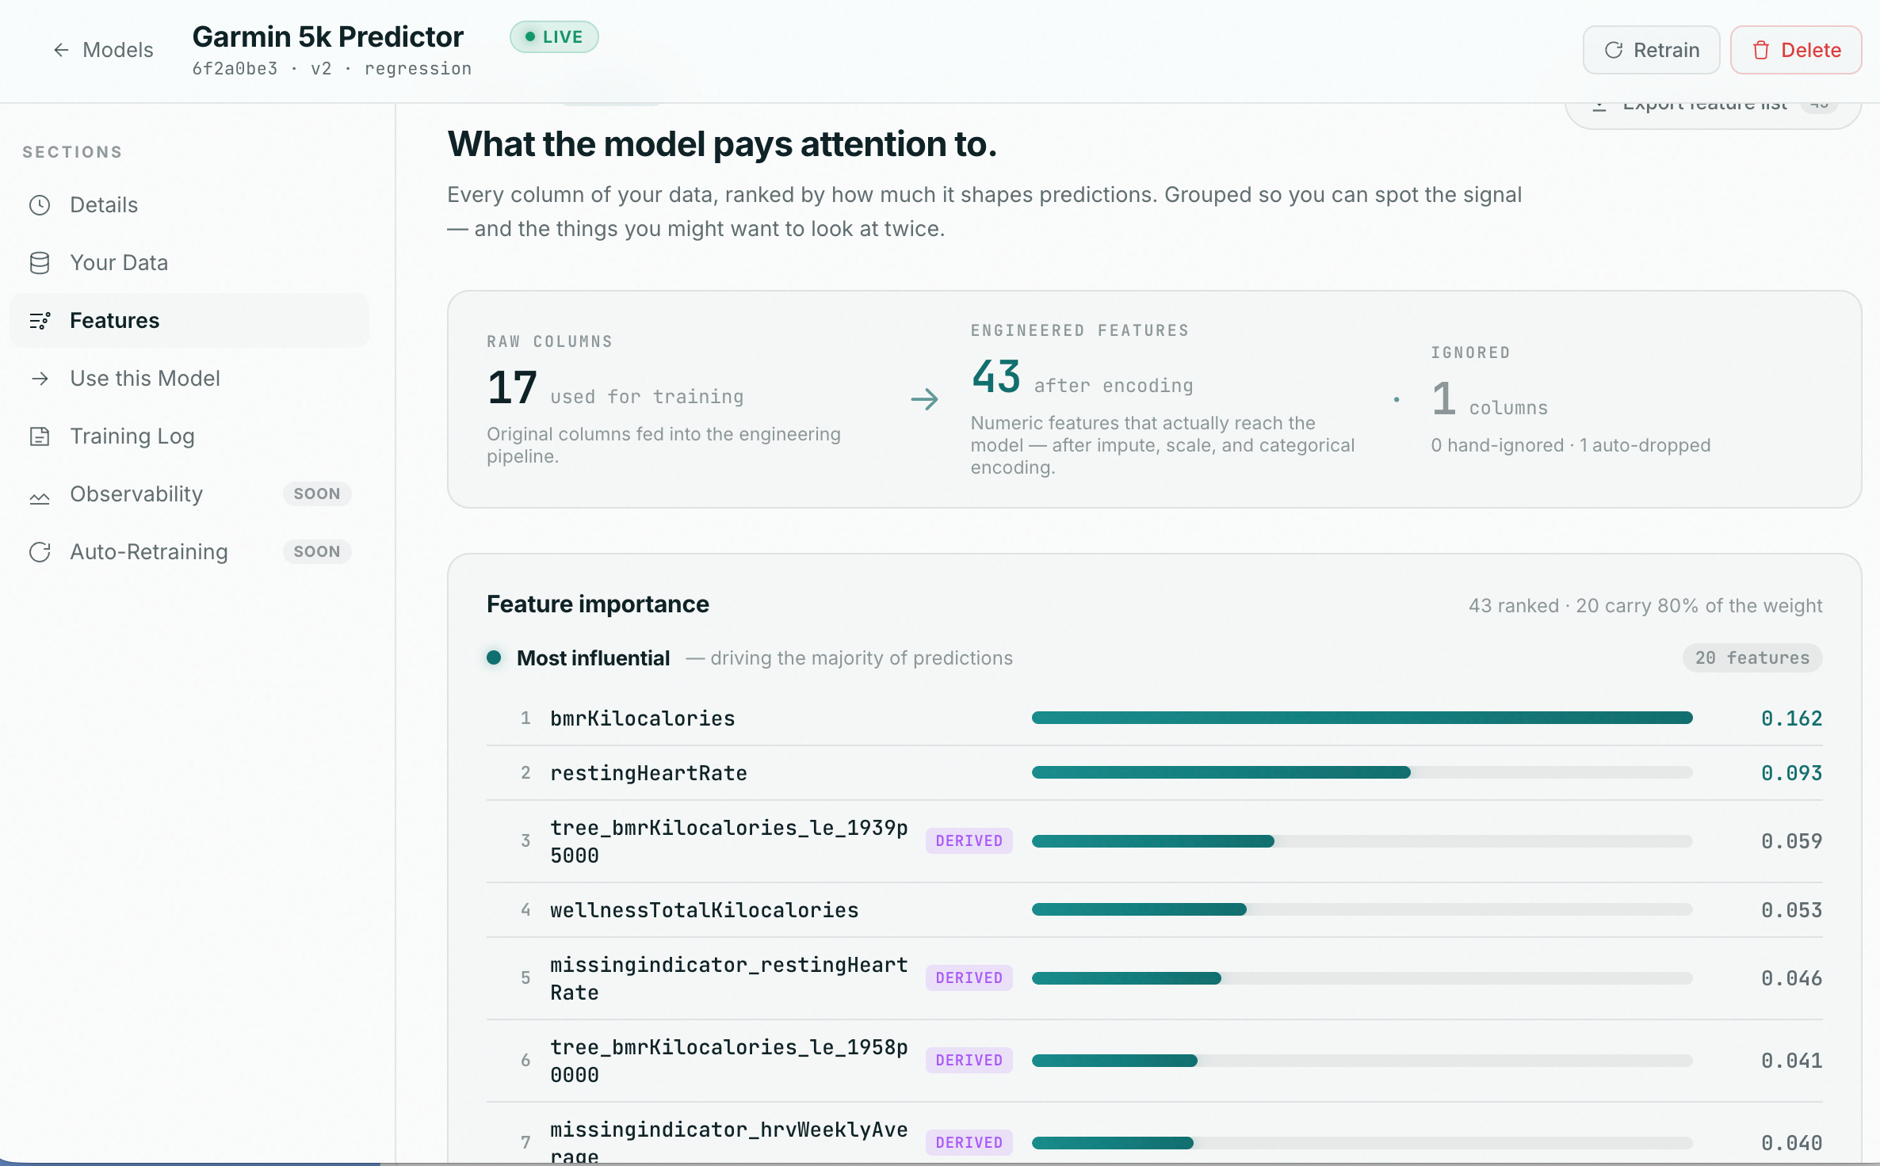This screenshot has width=1880, height=1166.
Task: Click the arrow icon beside Use this Model
Action: click(x=40, y=379)
